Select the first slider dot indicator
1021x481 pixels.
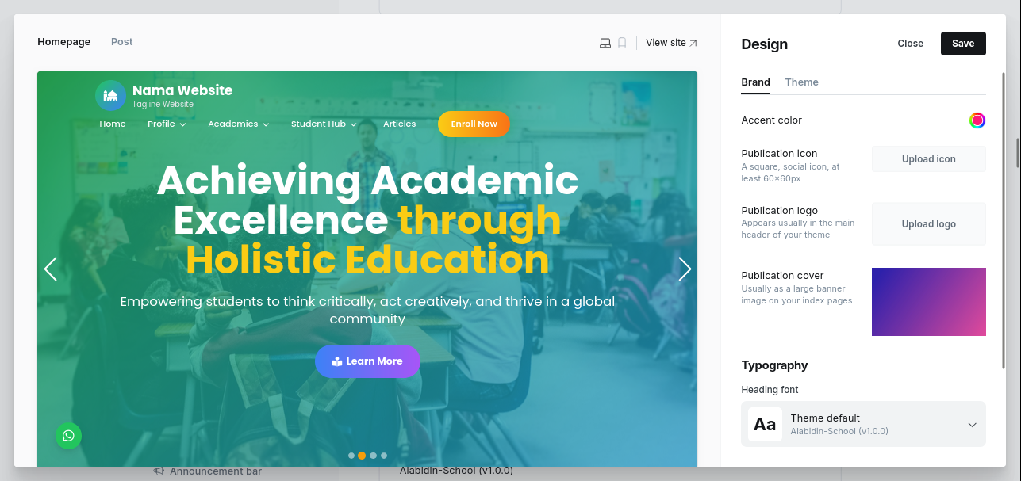(351, 456)
